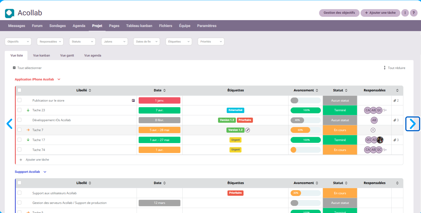Screen dimensions: 421x213
Task: Click the right carousel arrow
Action: point(412,124)
